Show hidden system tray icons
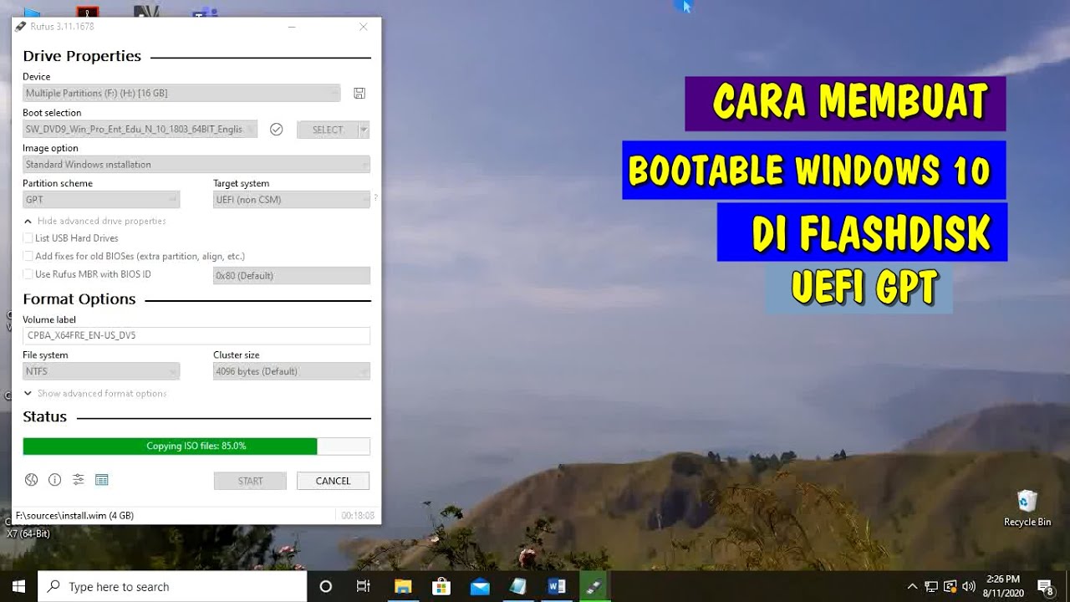Viewport: 1070px width, 602px height. tap(912, 586)
